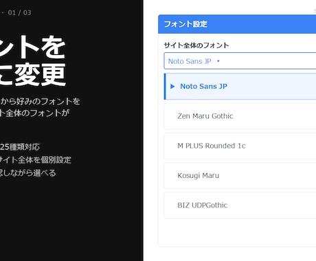Click the large に変更 heading line
The width and height of the screenshot is (316, 261).
(x=33, y=74)
